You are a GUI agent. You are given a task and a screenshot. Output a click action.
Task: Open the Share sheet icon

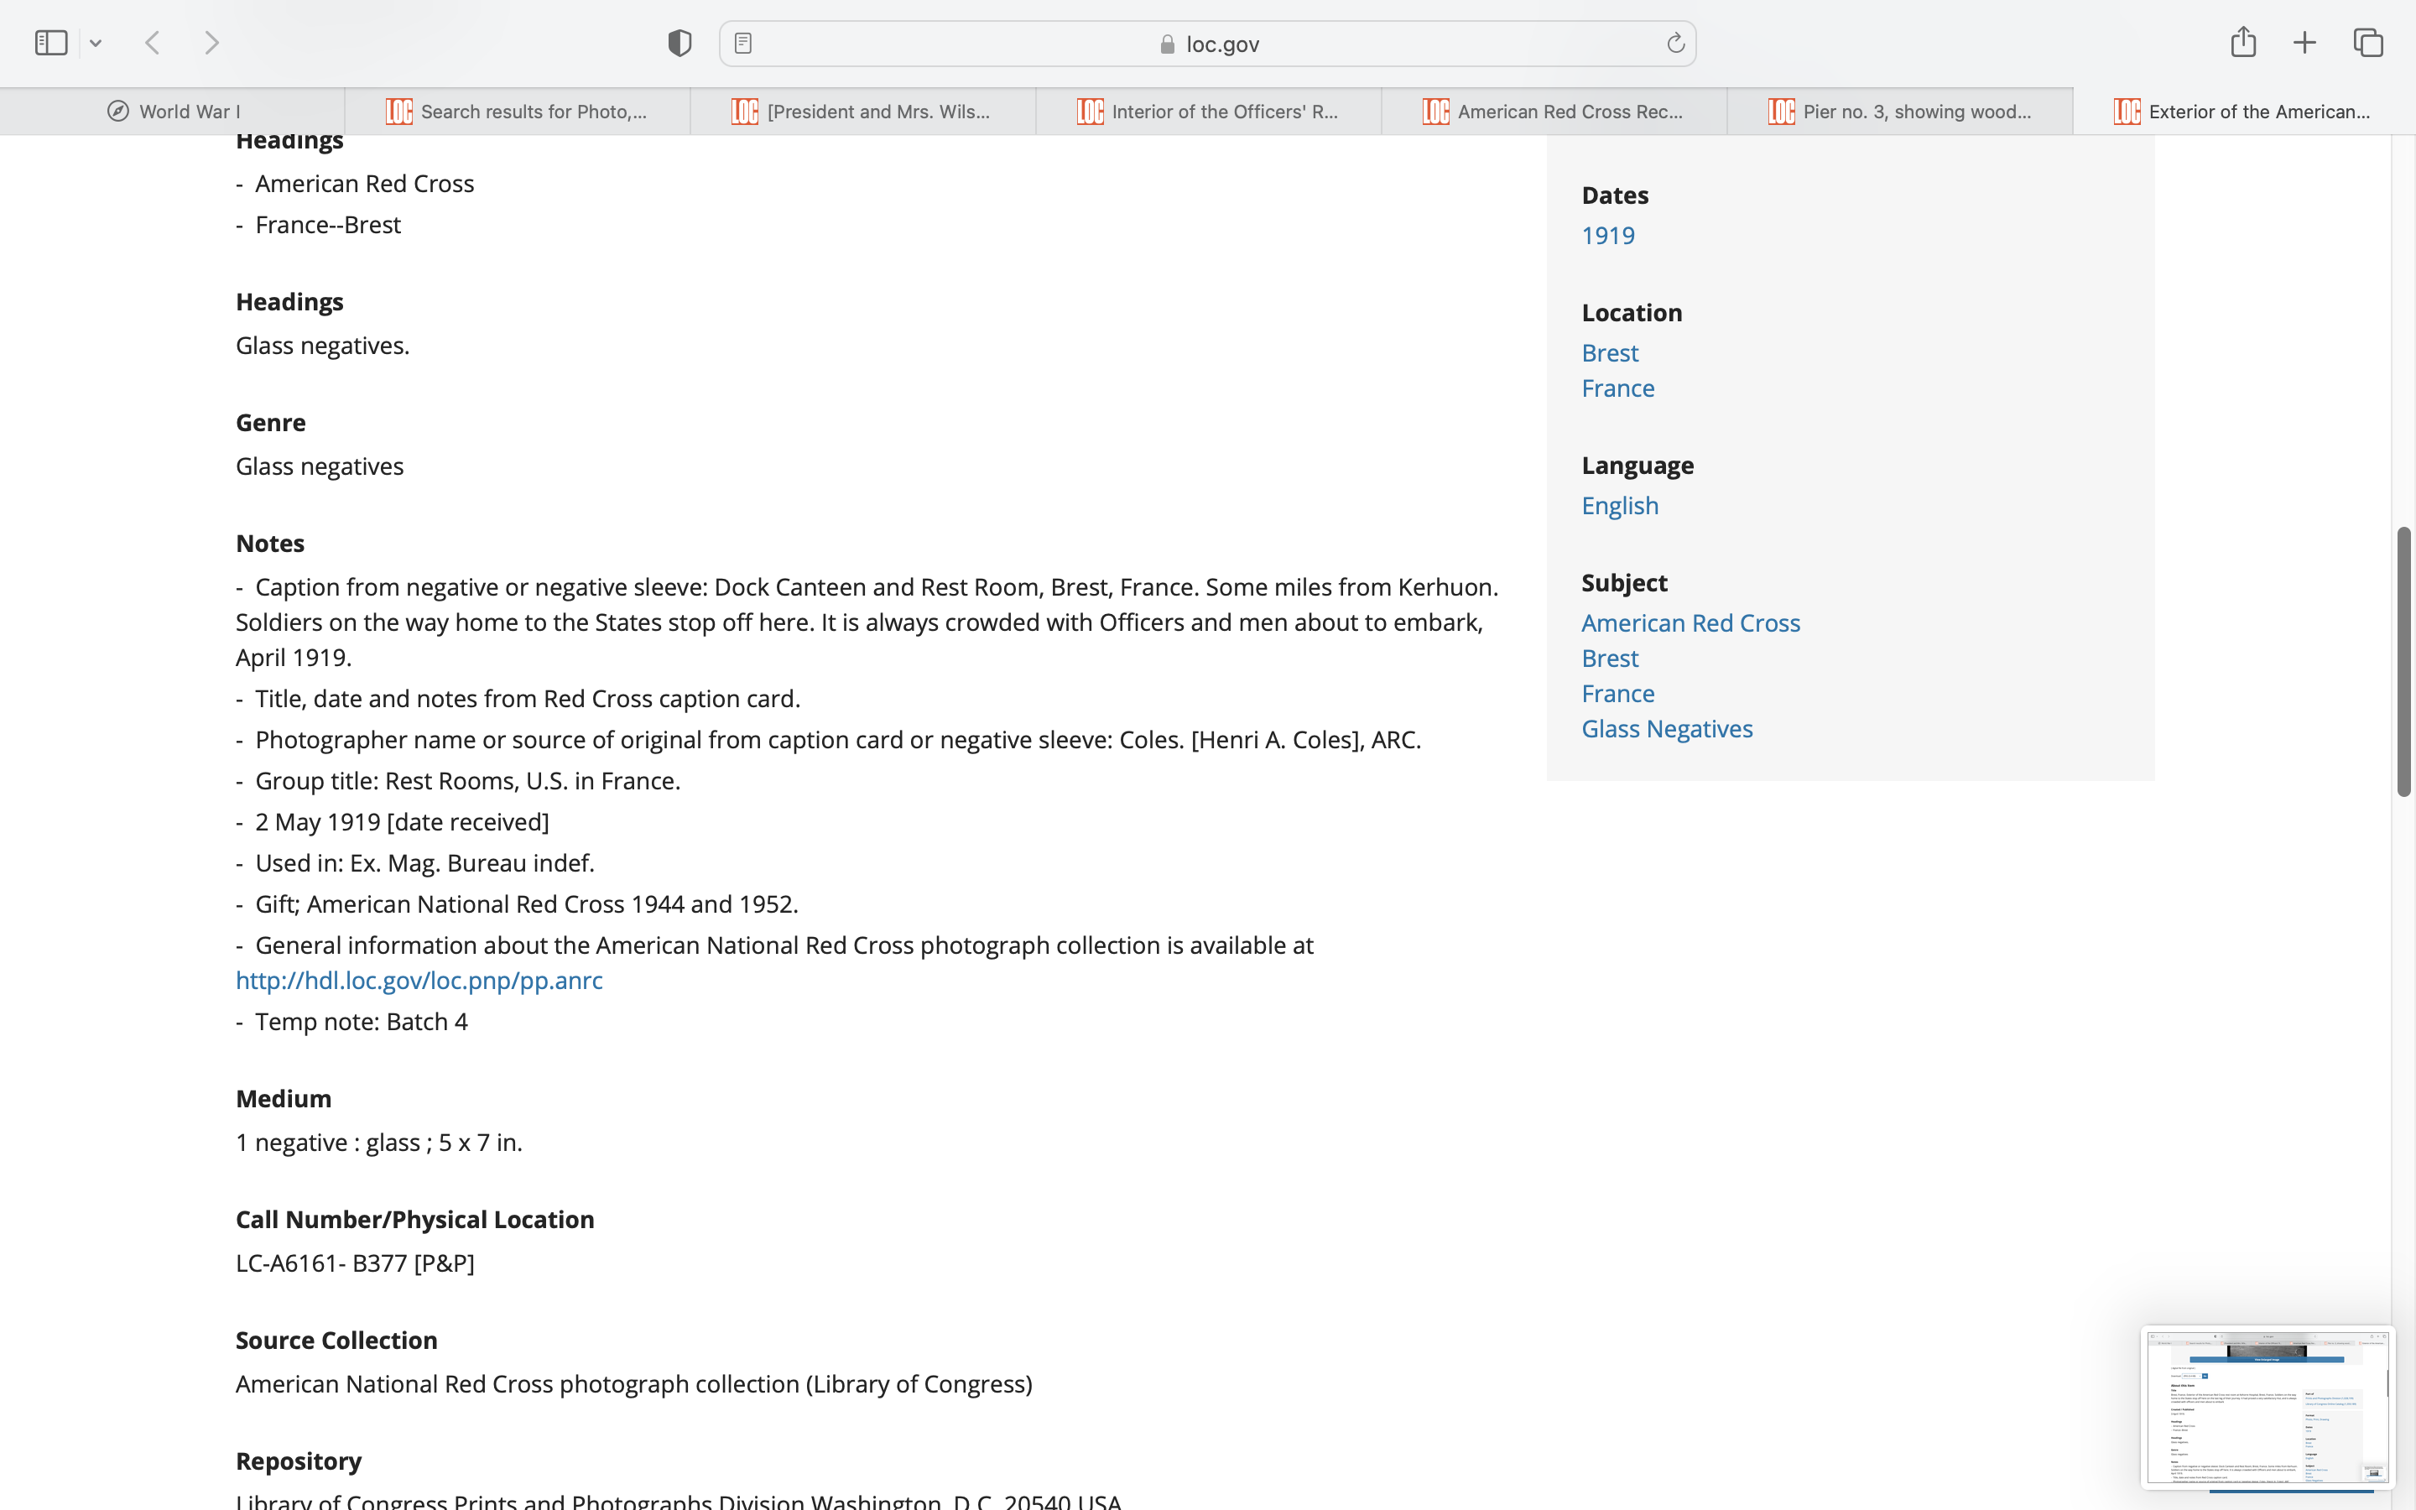(x=2243, y=42)
